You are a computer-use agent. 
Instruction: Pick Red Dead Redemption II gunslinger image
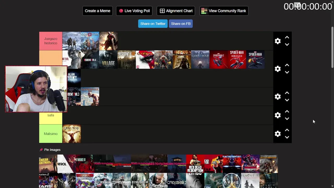click(213, 164)
